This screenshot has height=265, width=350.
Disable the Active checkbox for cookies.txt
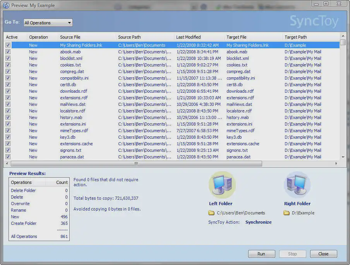coord(8,65)
